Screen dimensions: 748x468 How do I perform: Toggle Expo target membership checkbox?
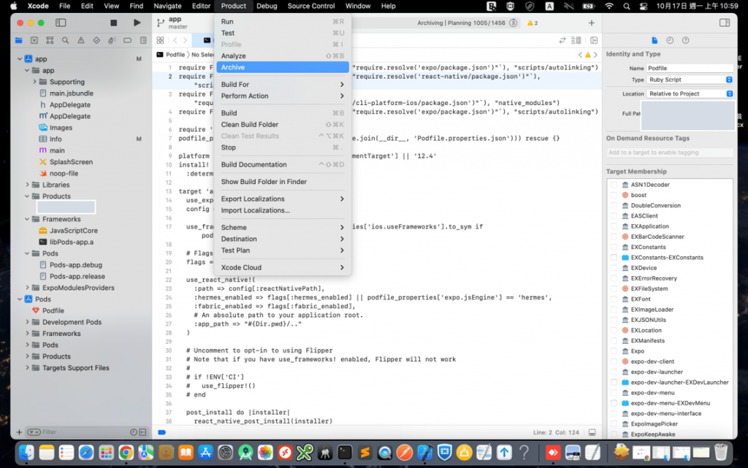coord(614,351)
